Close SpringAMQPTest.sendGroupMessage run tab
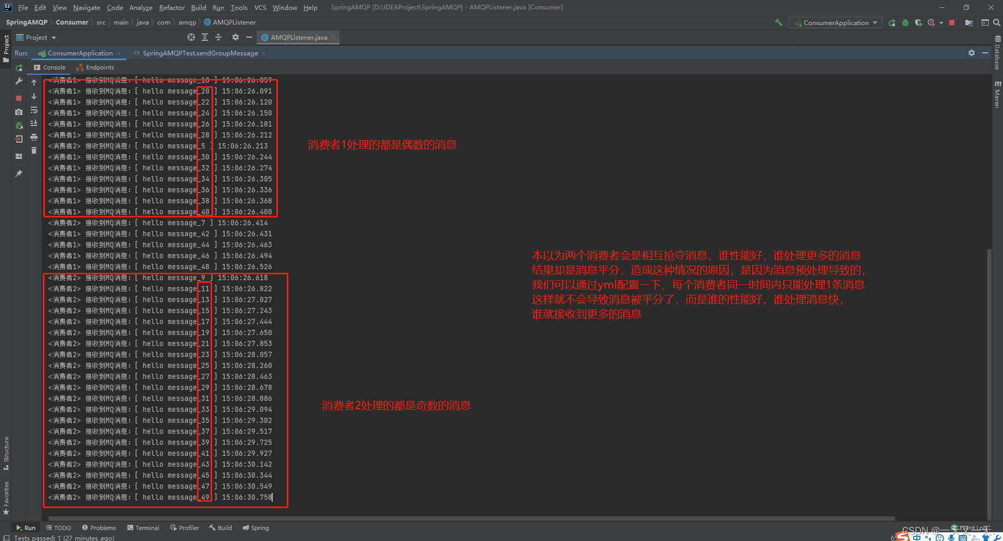Screen dimensions: 1003x541 264,53
